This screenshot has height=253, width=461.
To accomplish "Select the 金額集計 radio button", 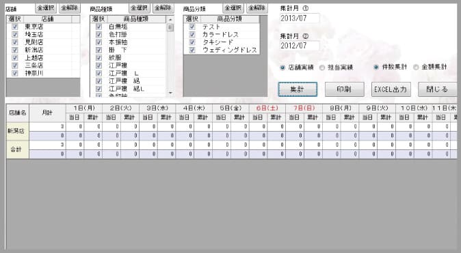I will (x=416, y=67).
